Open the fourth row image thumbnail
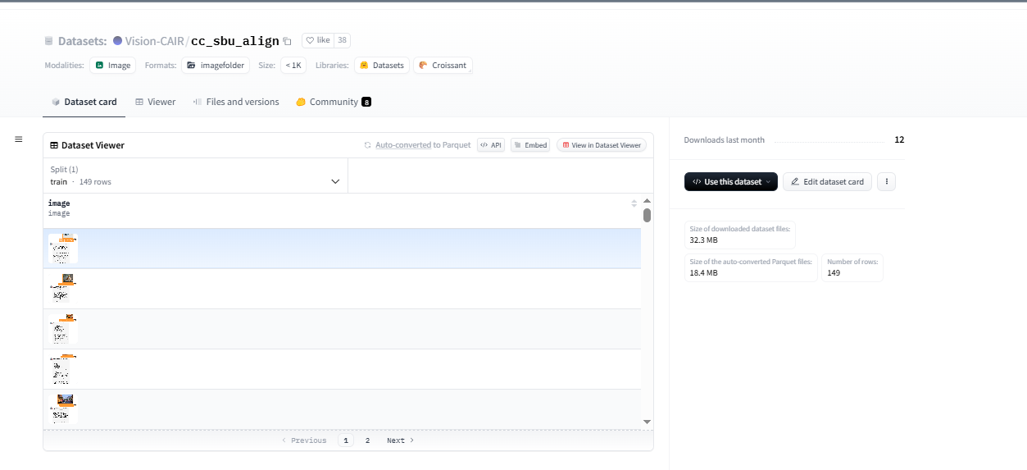This screenshot has width=1027, height=470. [x=63, y=369]
